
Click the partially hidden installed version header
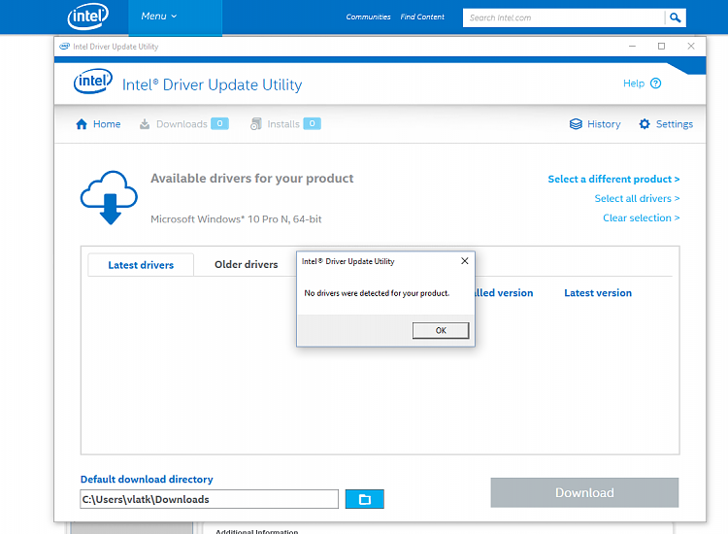click(x=504, y=293)
